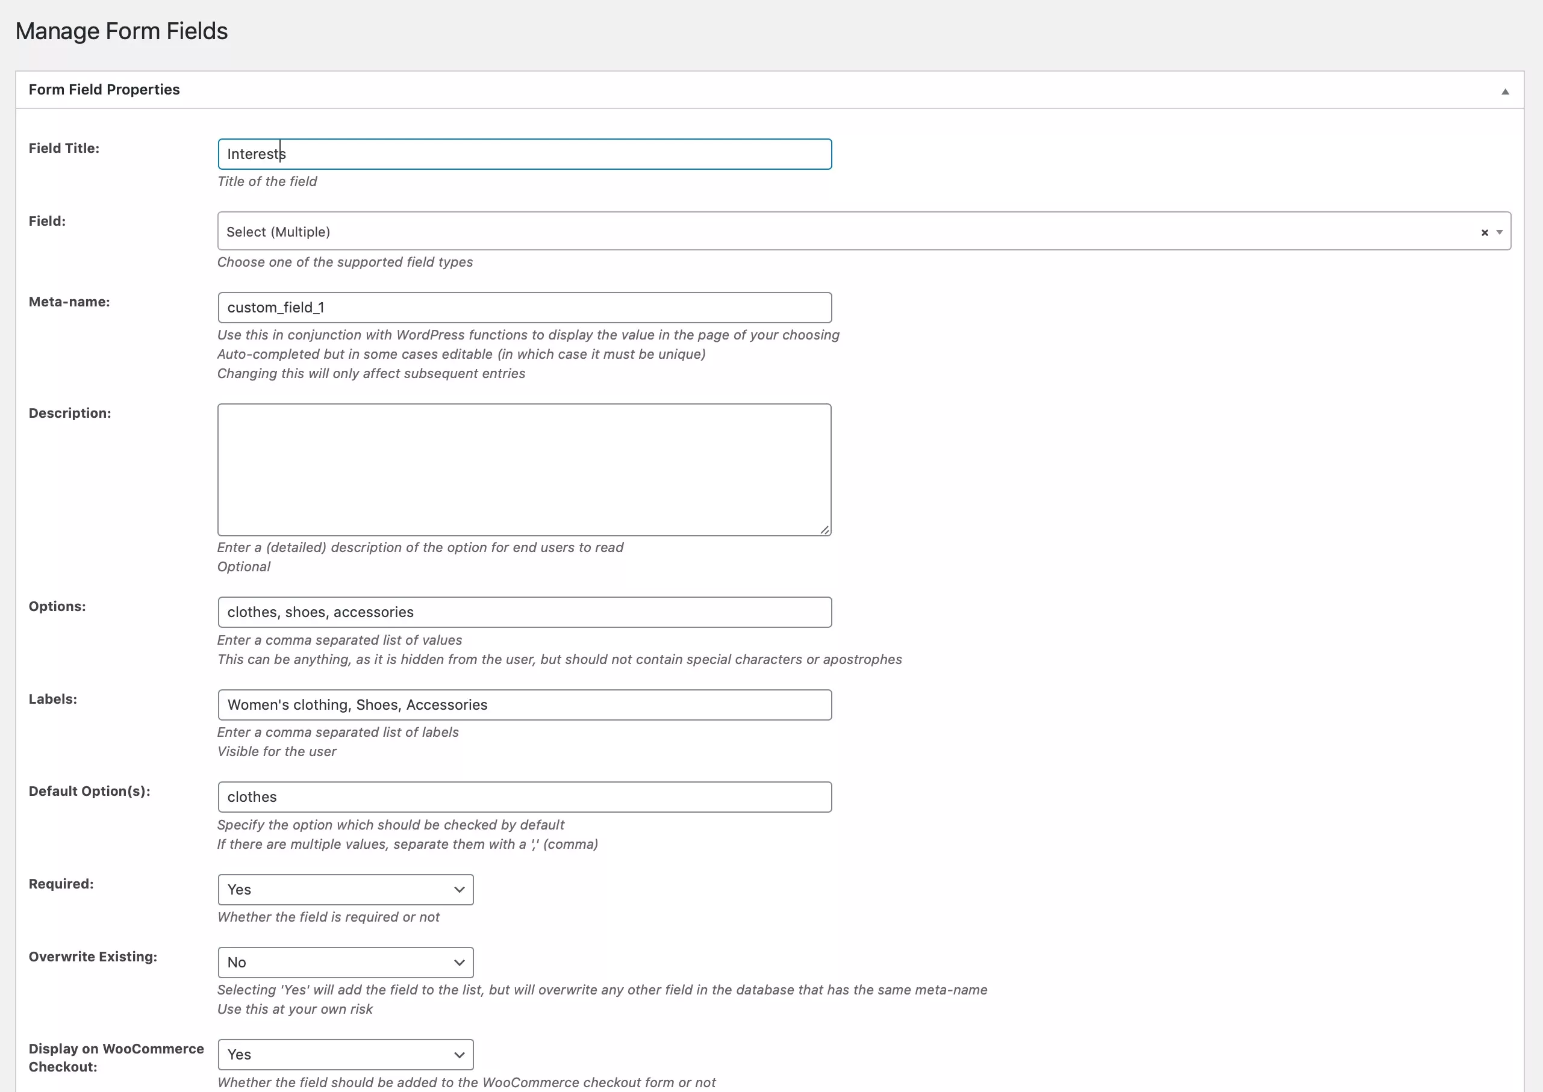Click 'Choose one of the supported field types' hint
1543x1092 pixels.
[x=345, y=262]
